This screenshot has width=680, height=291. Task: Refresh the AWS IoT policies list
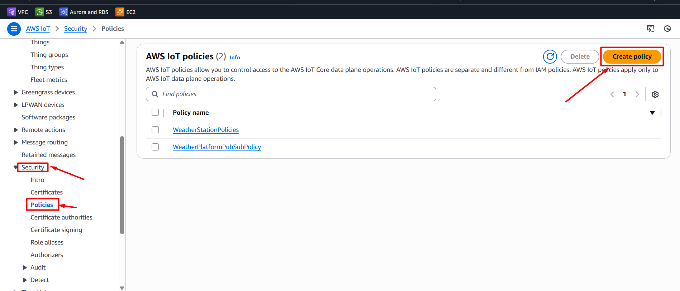(550, 56)
